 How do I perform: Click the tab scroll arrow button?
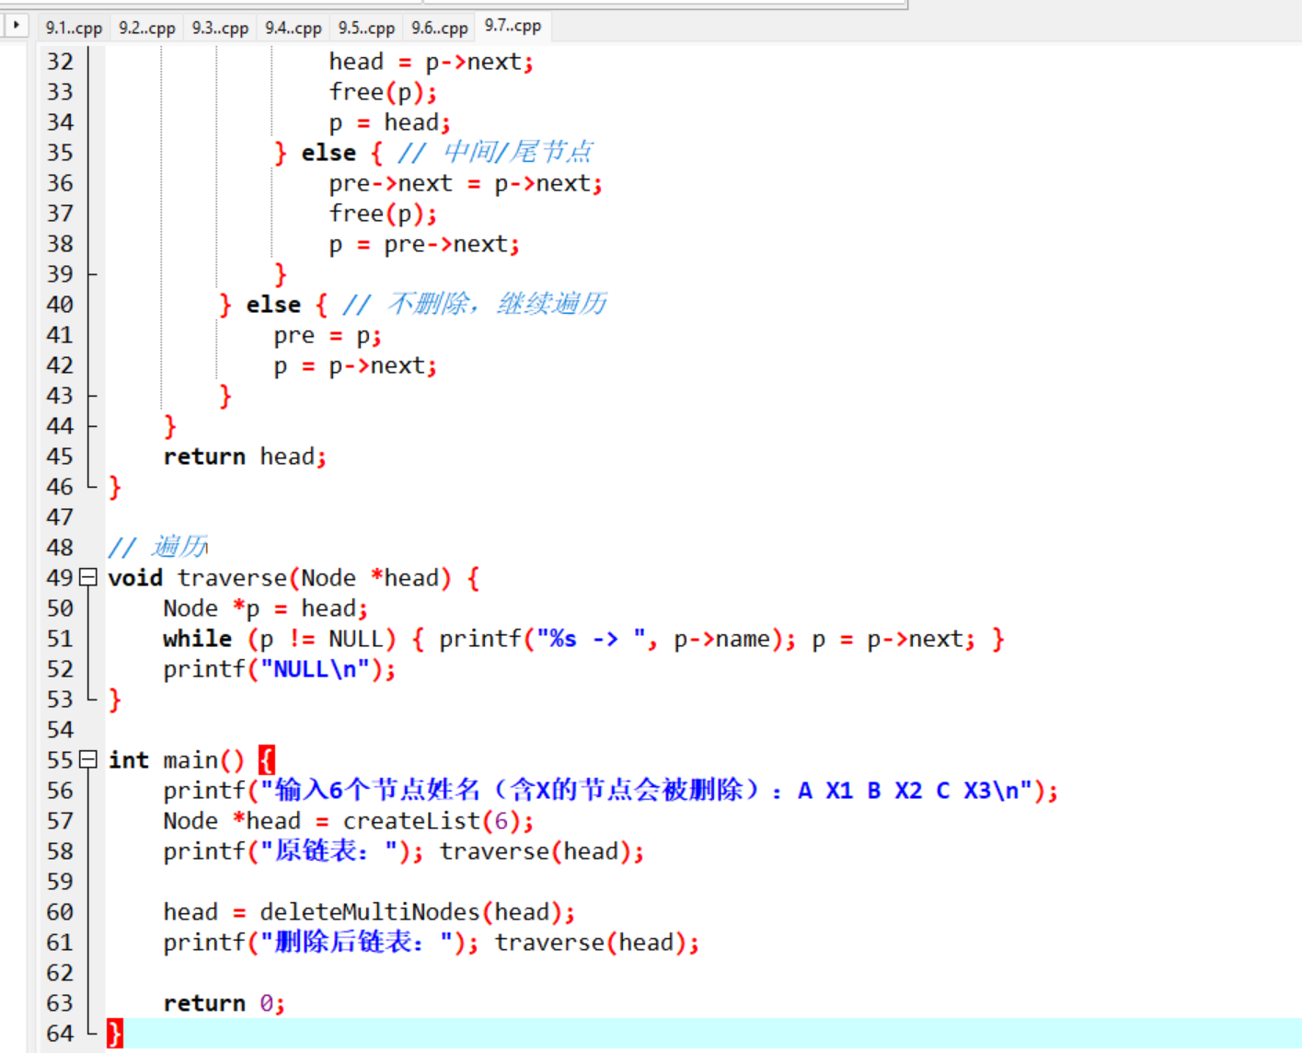tap(16, 25)
